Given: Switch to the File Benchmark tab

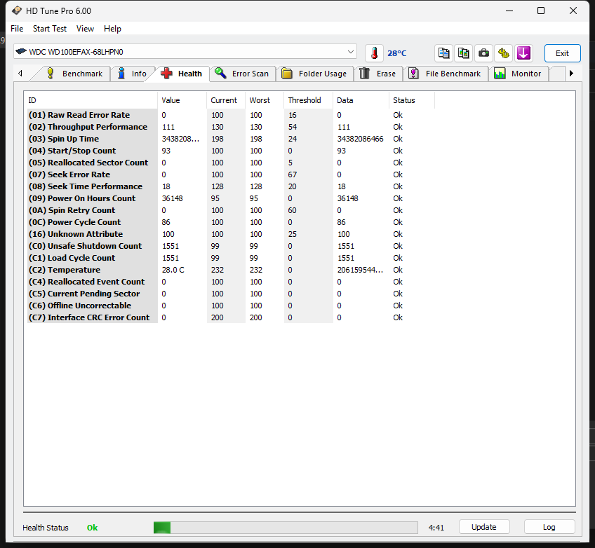Looking at the screenshot, I should [x=446, y=74].
